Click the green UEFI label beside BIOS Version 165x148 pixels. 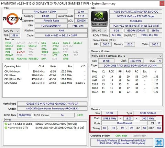(80, 115)
